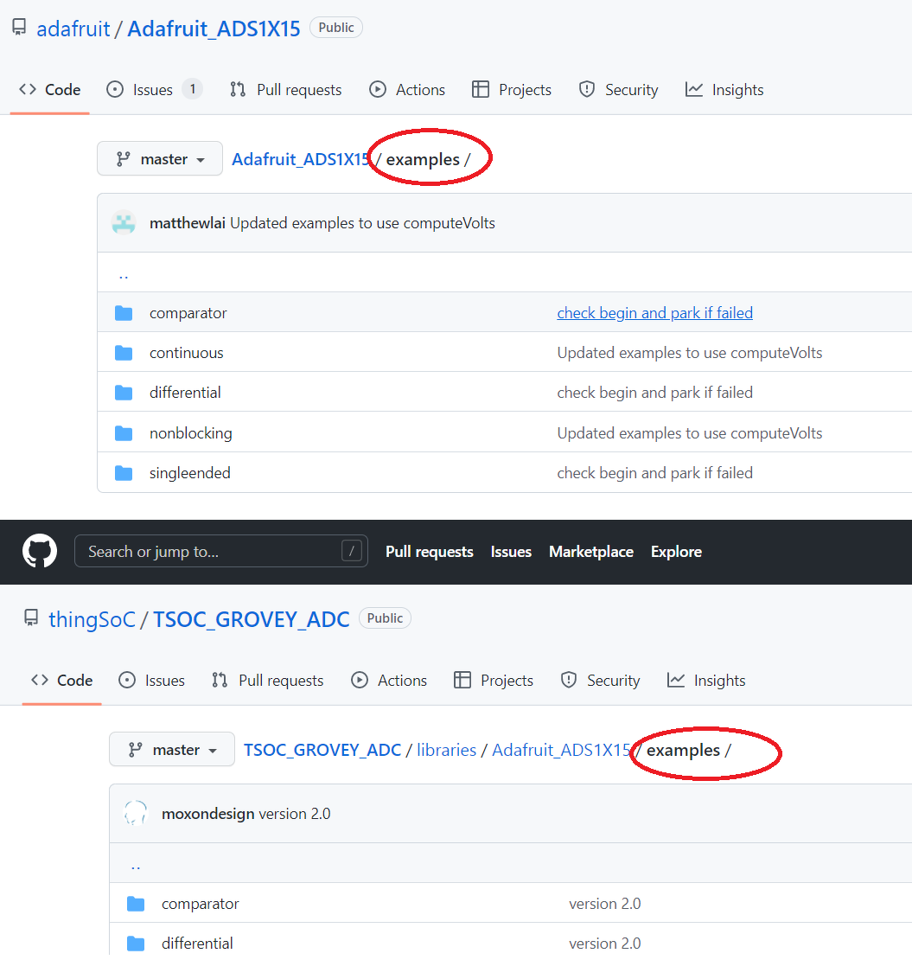Open thingSoC owner link

coord(92,619)
